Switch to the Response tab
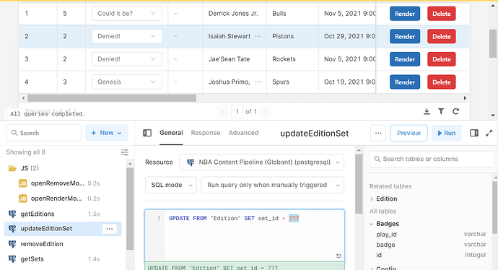Viewport: 498px width, 270px height. (x=206, y=133)
